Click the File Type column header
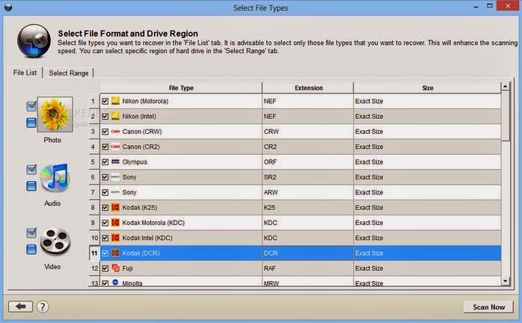 tap(181, 88)
